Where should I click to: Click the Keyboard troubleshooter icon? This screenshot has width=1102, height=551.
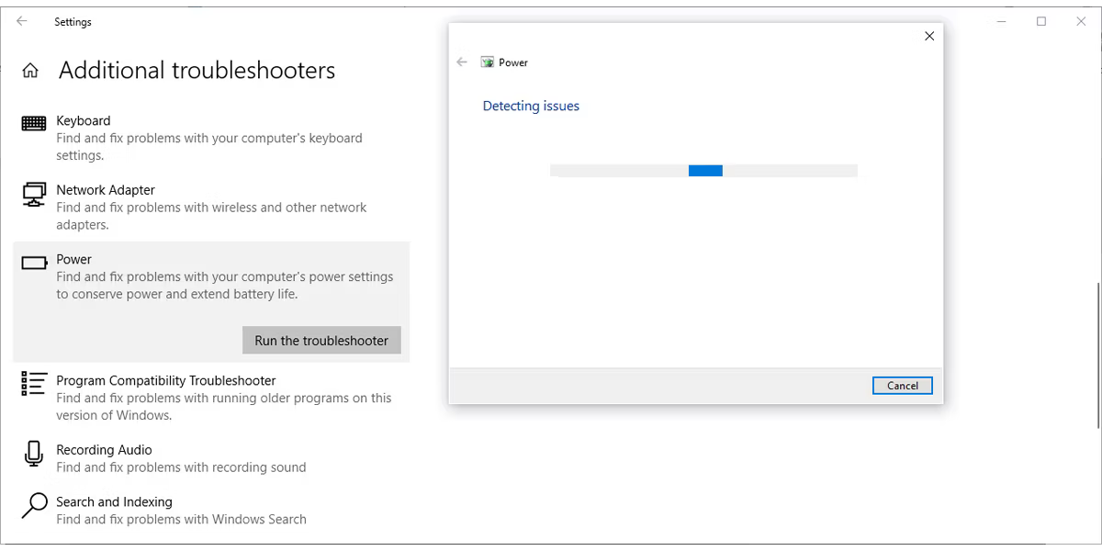click(34, 122)
